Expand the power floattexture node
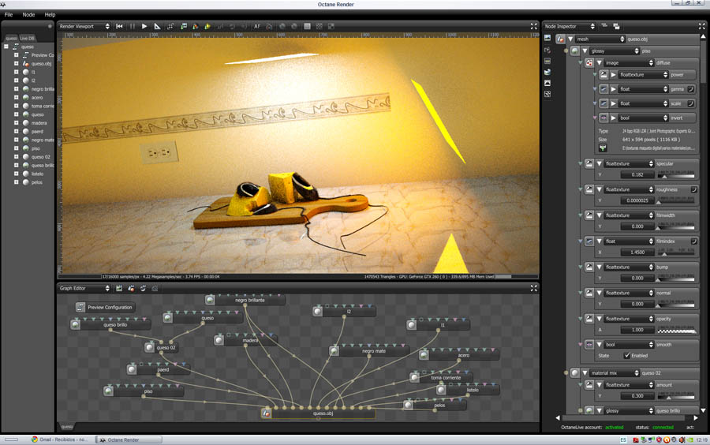The image size is (710, 445). coord(614,75)
